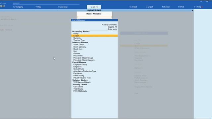Close the Alpha Infotech panel with X
This screenshot has height=119, width=212.
(192, 10)
